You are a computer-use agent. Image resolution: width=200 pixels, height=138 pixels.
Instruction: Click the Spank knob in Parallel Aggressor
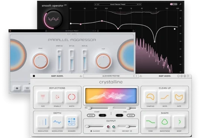pos(41,61)
